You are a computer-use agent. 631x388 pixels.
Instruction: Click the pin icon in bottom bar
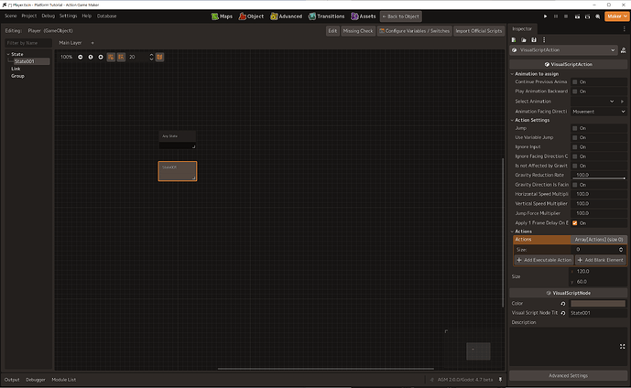pos(500,379)
